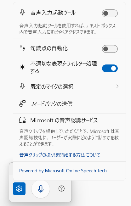Click the 句読点の自動化 label text
The height and width of the screenshot is (206, 131).
[x=49, y=48]
